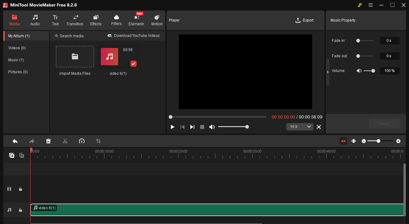Click the Redo arrow

coord(32,141)
